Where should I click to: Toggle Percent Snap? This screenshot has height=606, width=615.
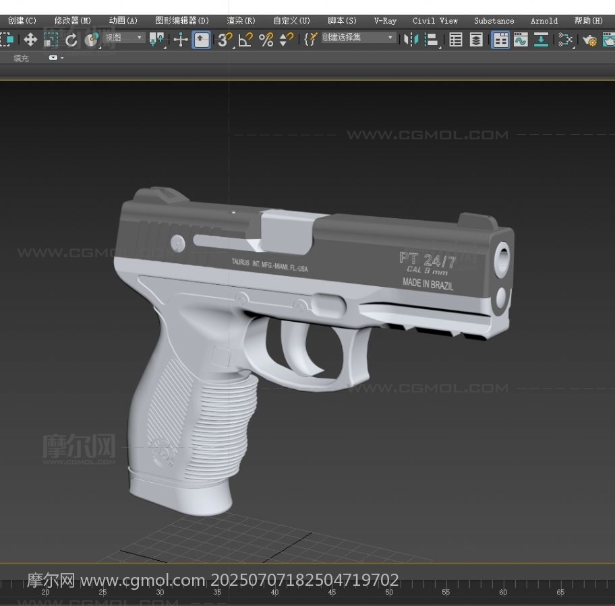coord(266,40)
